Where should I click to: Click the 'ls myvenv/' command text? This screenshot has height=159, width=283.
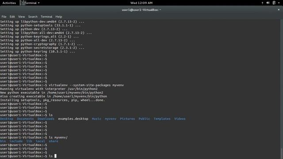(x=58, y=137)
